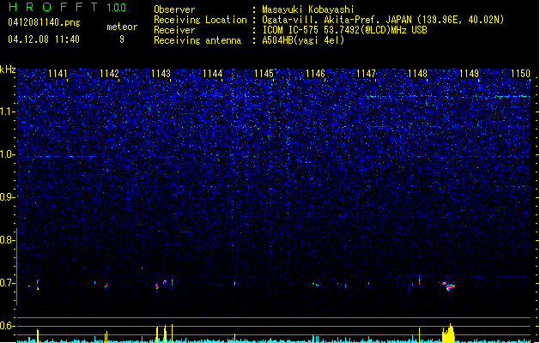Click the 1149 time marker

(x=469, y=74)
